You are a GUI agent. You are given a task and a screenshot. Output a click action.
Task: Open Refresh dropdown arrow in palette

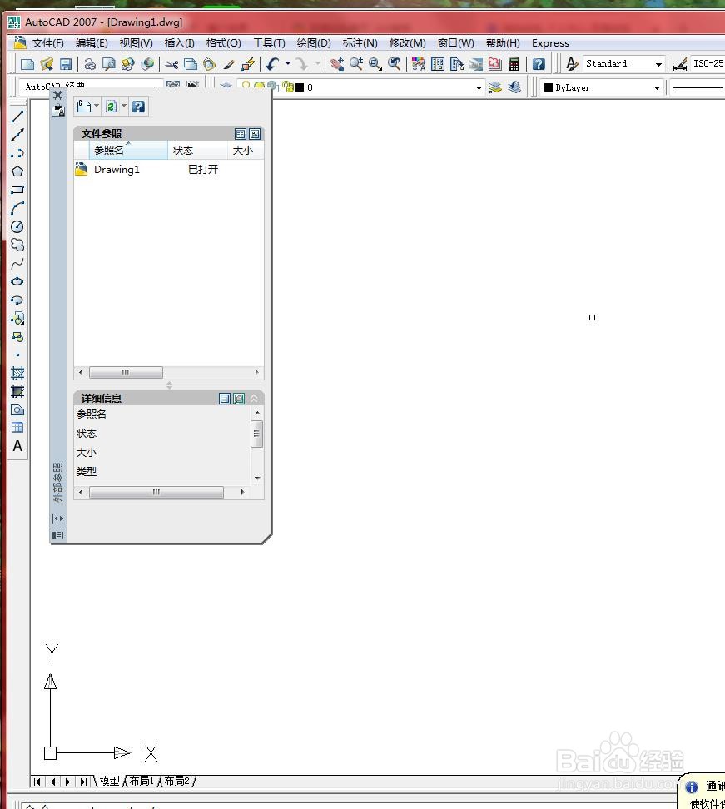pos(124,107)
